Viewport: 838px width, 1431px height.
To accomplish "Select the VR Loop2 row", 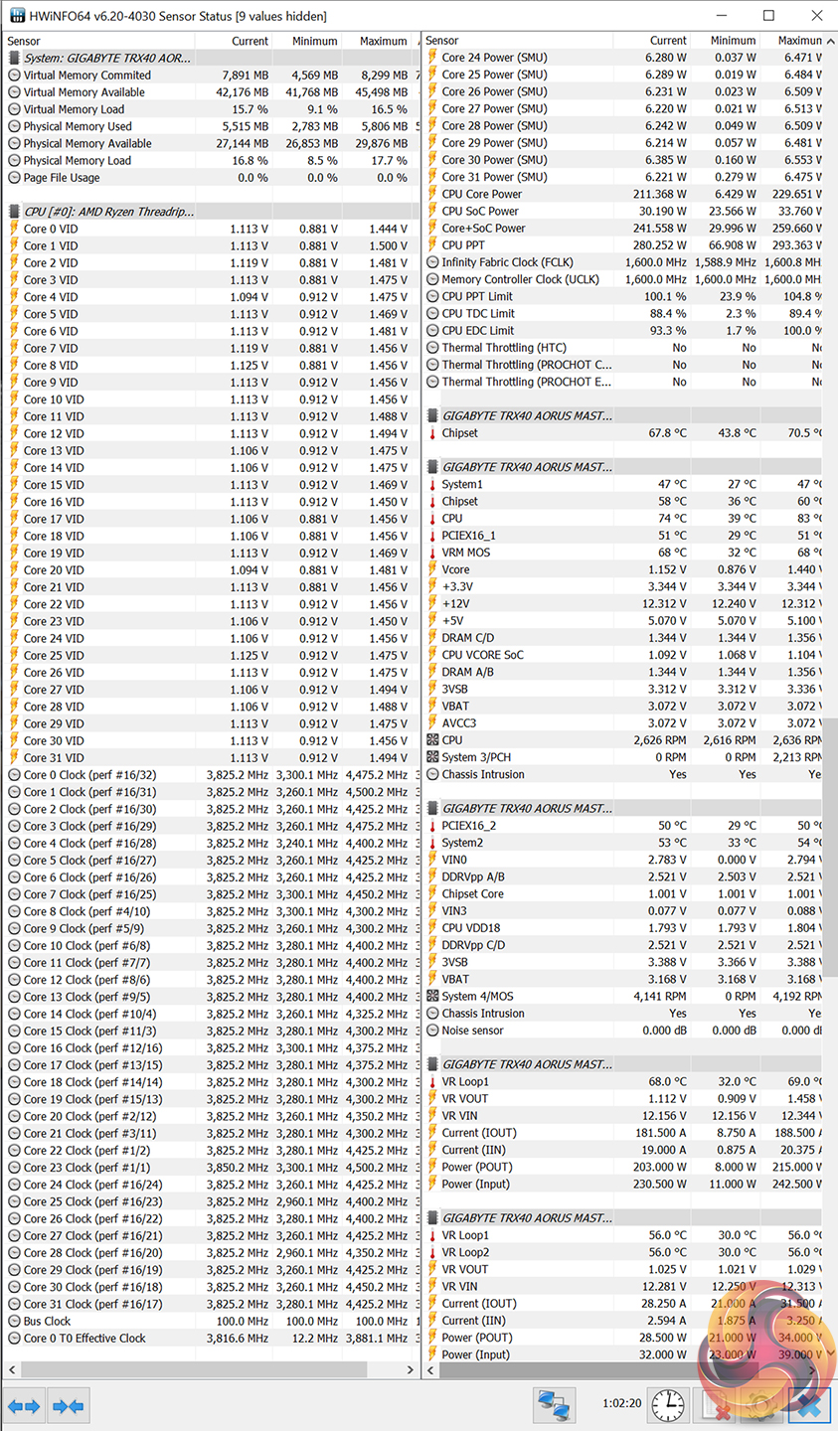I will (624, 1252).
